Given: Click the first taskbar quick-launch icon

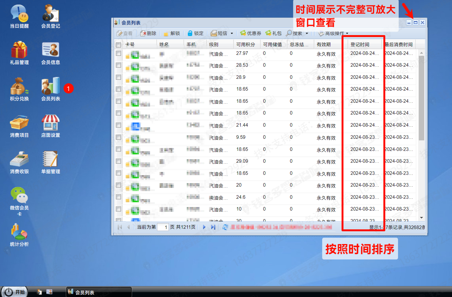Looking at the screenshot, I should tap(39, 292).
